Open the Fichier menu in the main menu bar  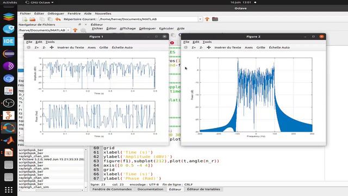pos(26,14)
